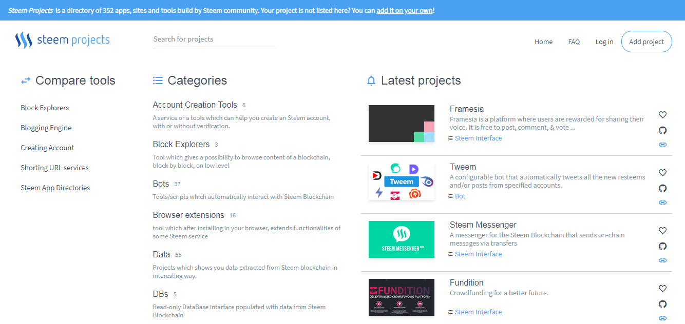Open Block Explorers category heading
This screenshot has width=685, height=324.
point(181,144)
